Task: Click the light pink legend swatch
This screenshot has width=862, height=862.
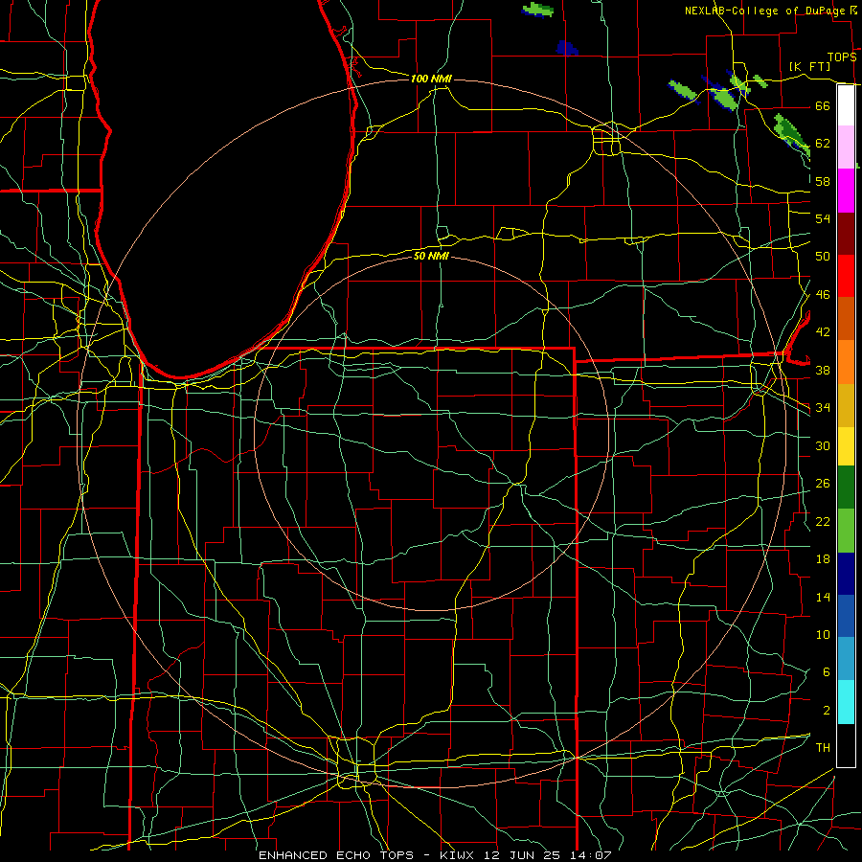Action: click(x=846, y=147)
